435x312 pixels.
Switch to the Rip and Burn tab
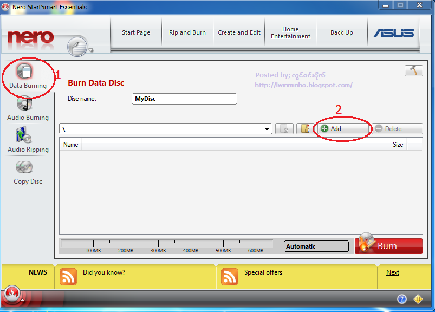187,32
